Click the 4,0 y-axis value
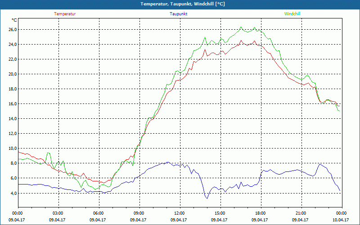 coord(13,193)
